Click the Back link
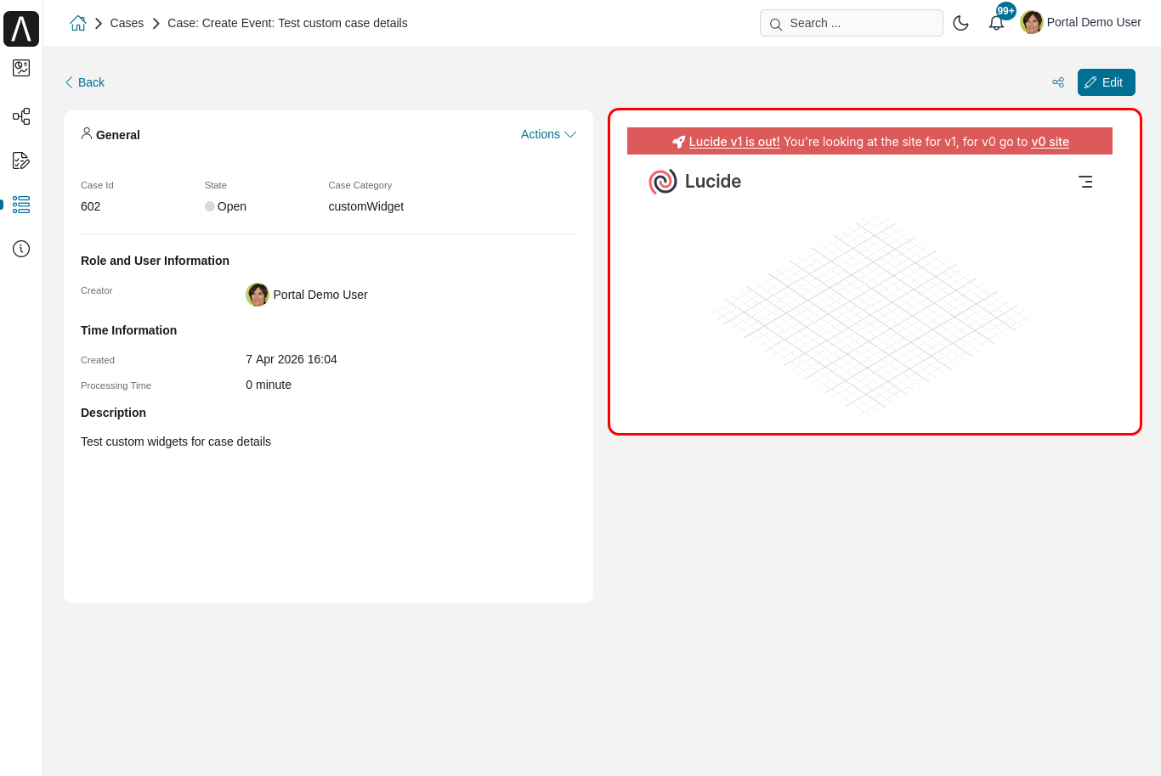 point(84,82)
